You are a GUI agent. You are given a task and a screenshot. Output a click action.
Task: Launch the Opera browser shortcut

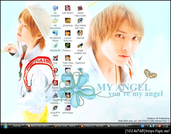pos(55,71)
